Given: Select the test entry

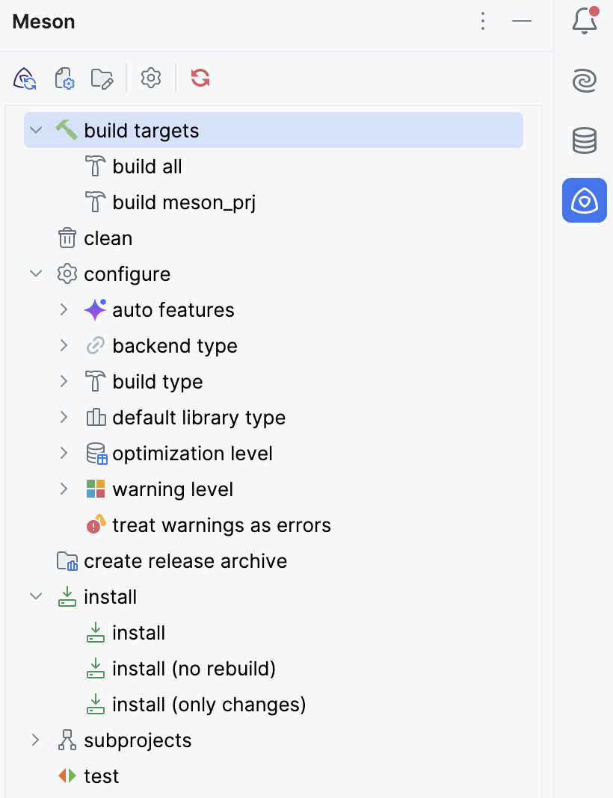Looking at the screenshot, I should tap(101, 776).
